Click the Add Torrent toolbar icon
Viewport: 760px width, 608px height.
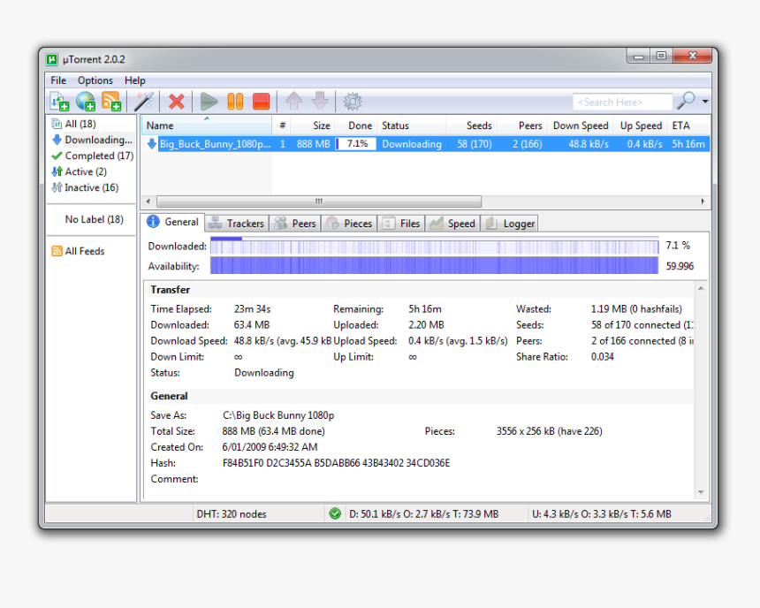60,102
